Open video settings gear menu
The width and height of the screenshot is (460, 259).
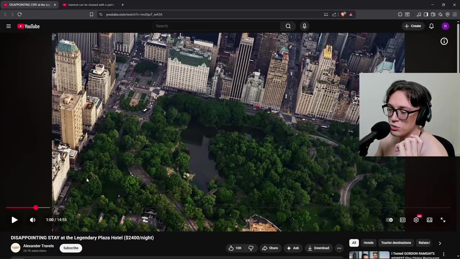click(416, 220)
